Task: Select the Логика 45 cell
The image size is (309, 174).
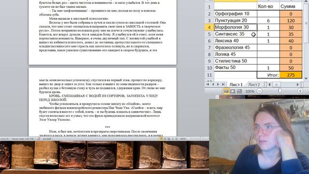Action: pos(236,54)
